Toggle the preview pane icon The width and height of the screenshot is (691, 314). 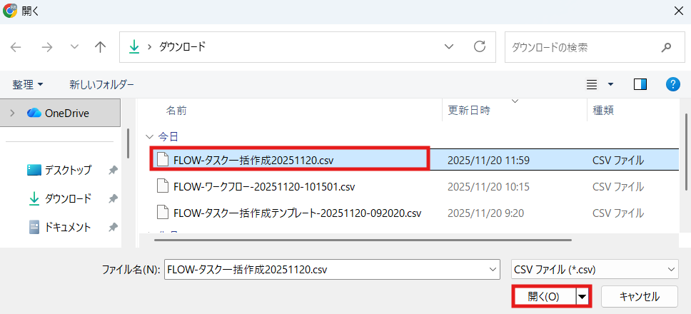[x=640, y=84]
